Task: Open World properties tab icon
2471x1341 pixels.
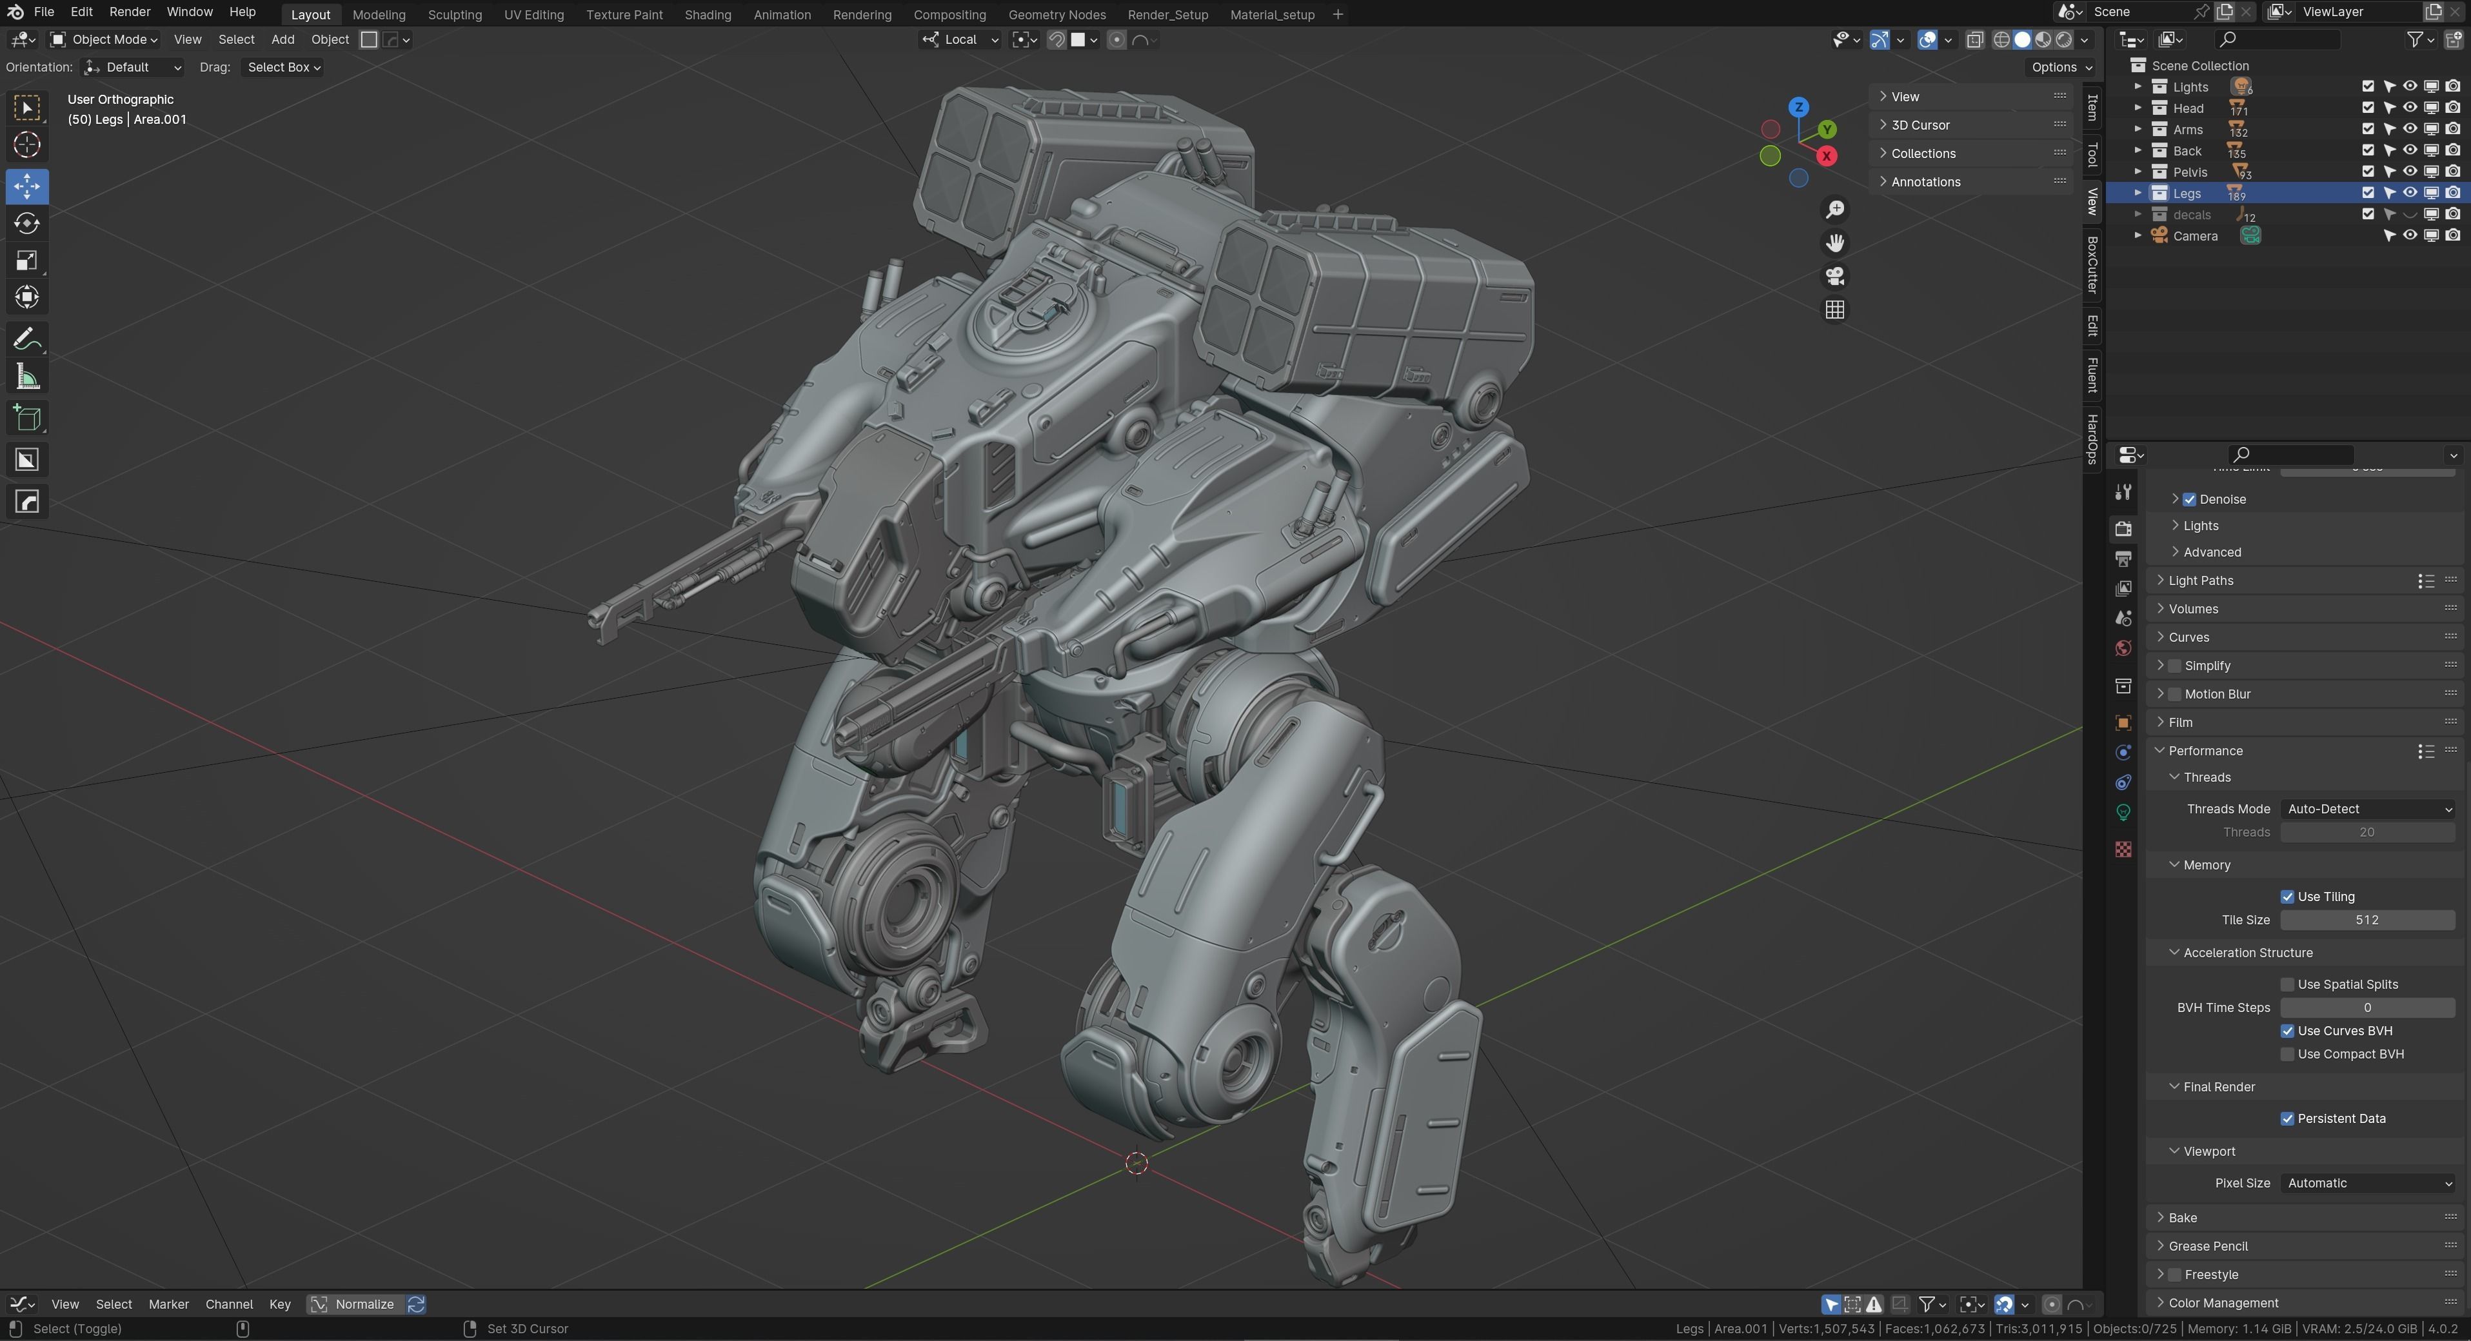Action: [x=2123, y=648]
